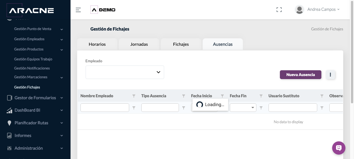Sort by Nombre Empleado column header
354x159 pixels.
coord(97,96)
